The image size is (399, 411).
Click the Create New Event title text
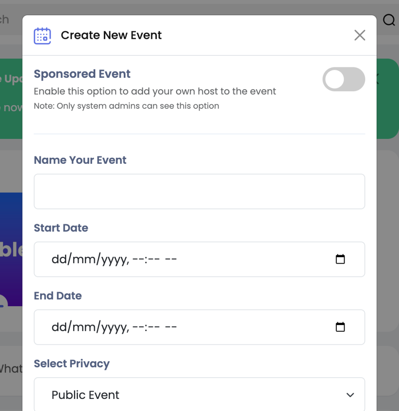click(111, 35)
